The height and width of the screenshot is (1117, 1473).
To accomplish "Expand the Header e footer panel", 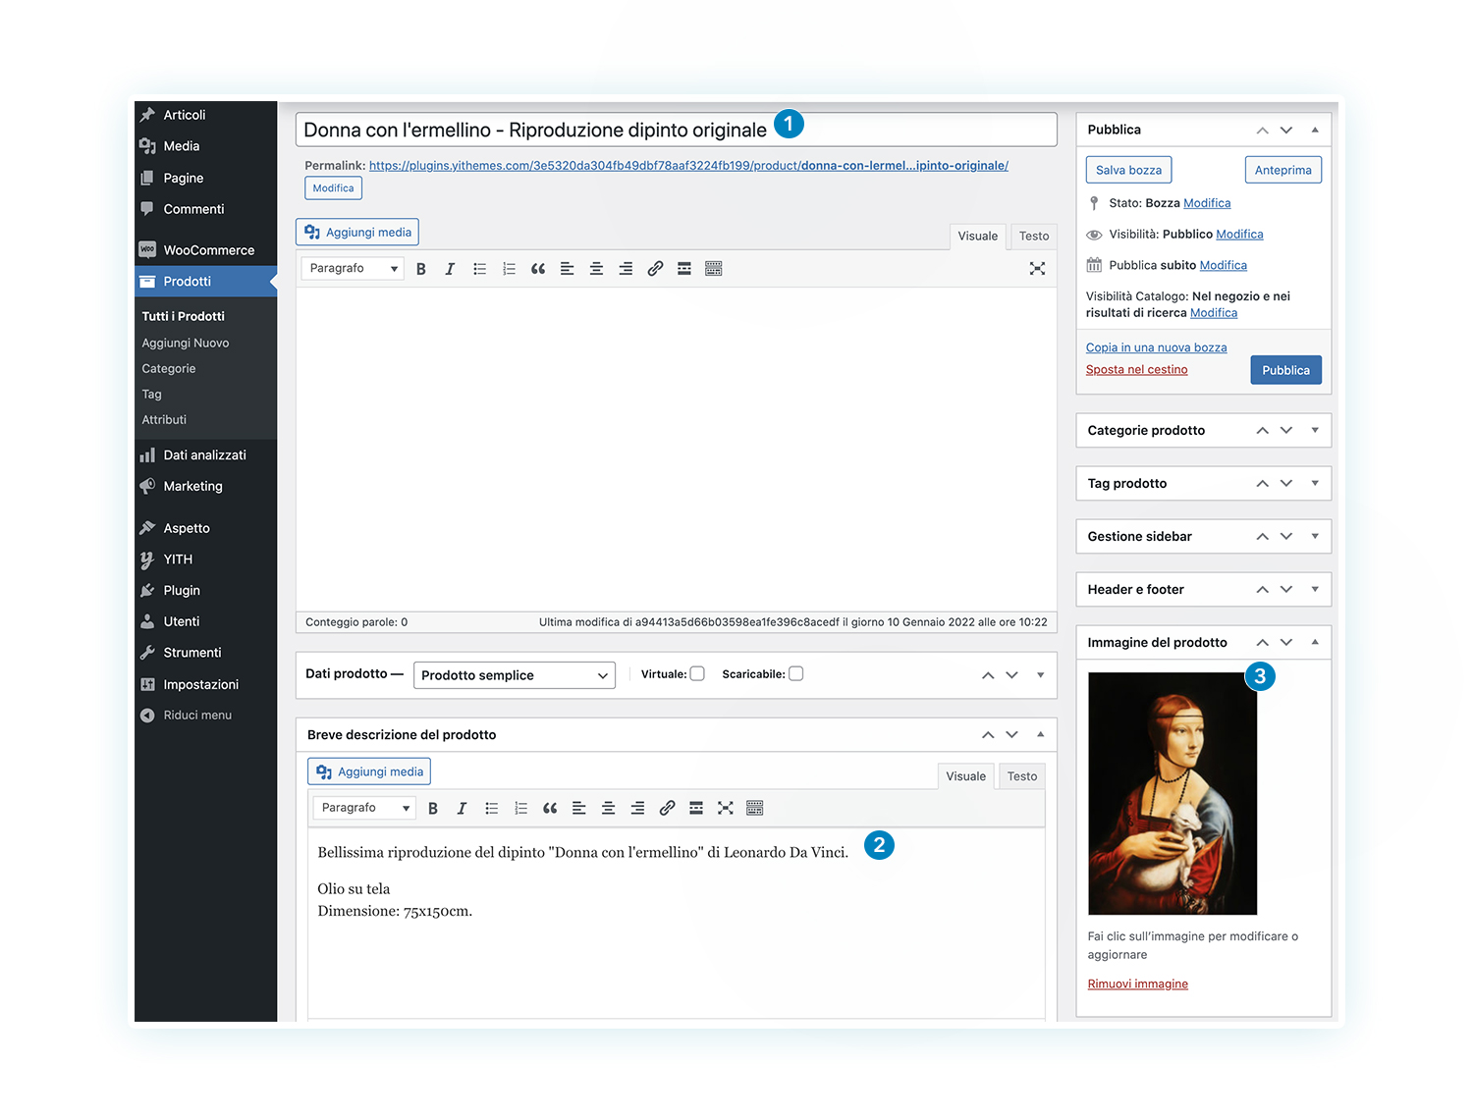I will (1315, 590).
